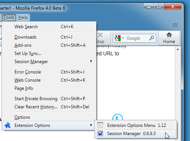Screen dimensions: 190x141
Task: Maximize the Firefox window
Action: [x=159, y=6]
